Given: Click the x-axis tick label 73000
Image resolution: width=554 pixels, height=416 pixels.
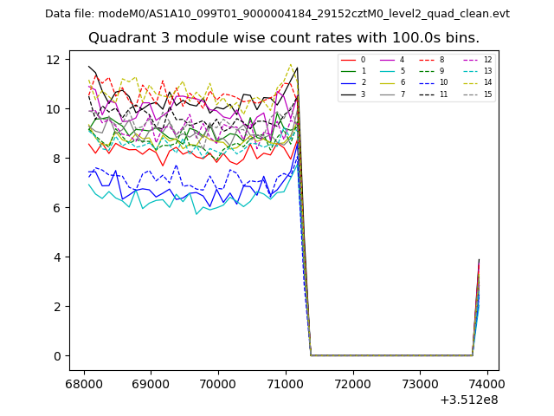Looking at the screenshot, I should point(419,383).
